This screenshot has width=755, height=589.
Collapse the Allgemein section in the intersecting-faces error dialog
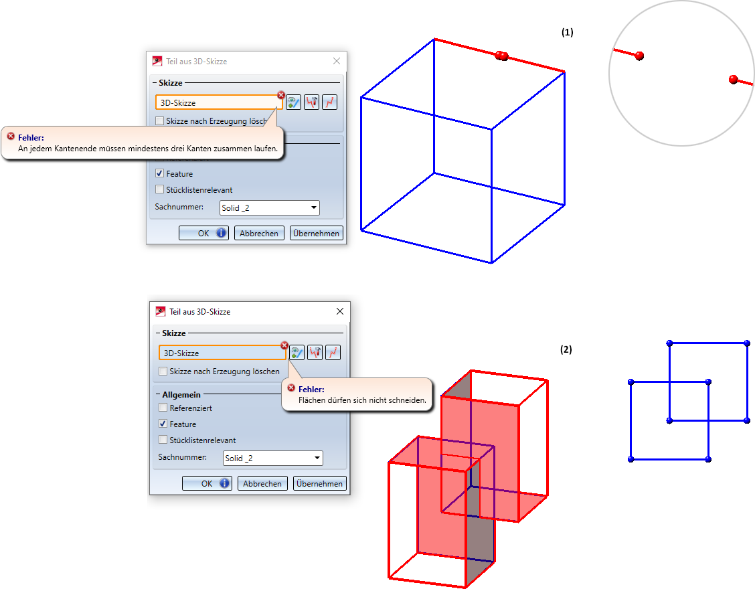(x=159, y=394)
